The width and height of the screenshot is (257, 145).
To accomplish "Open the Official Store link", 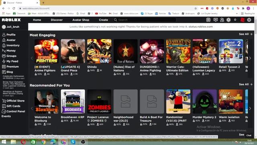I will (x=13, y=101).
